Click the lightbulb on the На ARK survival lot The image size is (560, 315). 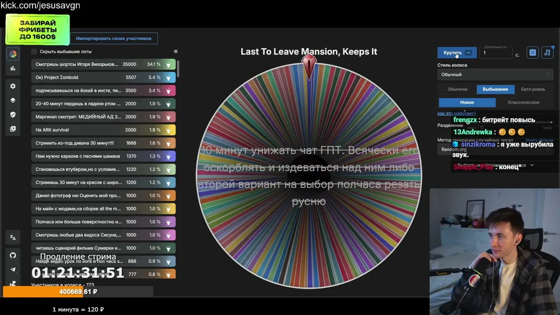pyautogui.click(x=169, y=130)
